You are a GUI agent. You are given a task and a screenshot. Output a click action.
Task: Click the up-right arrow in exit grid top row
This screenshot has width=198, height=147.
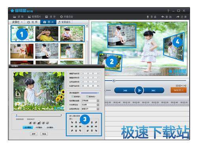(96, 122)
